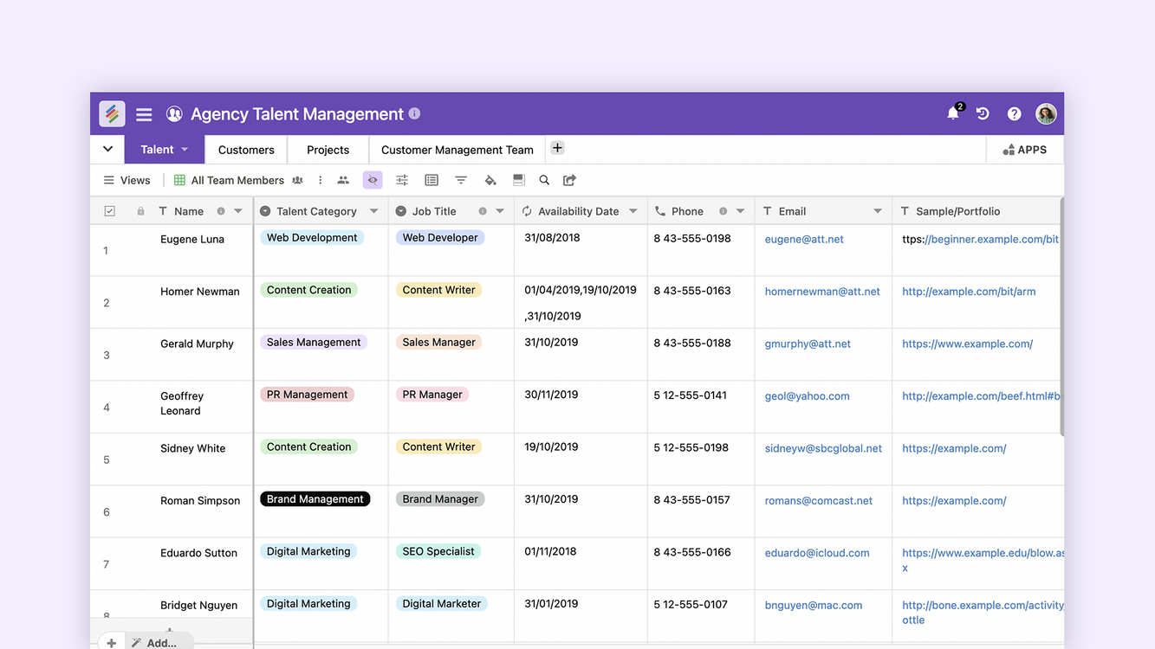Open the main hamburger menu
This screenshot has height=649, width=1155.
coord(144,114)
